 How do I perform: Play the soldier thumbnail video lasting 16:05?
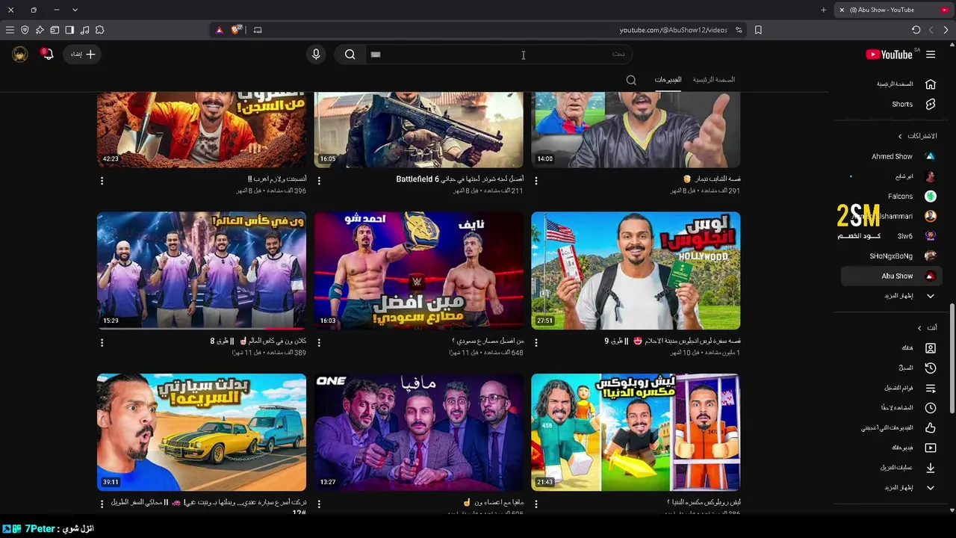point(419,130)
